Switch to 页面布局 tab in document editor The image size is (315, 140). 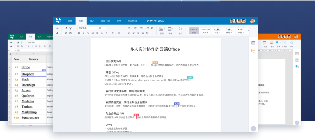[x=105, y=21]
